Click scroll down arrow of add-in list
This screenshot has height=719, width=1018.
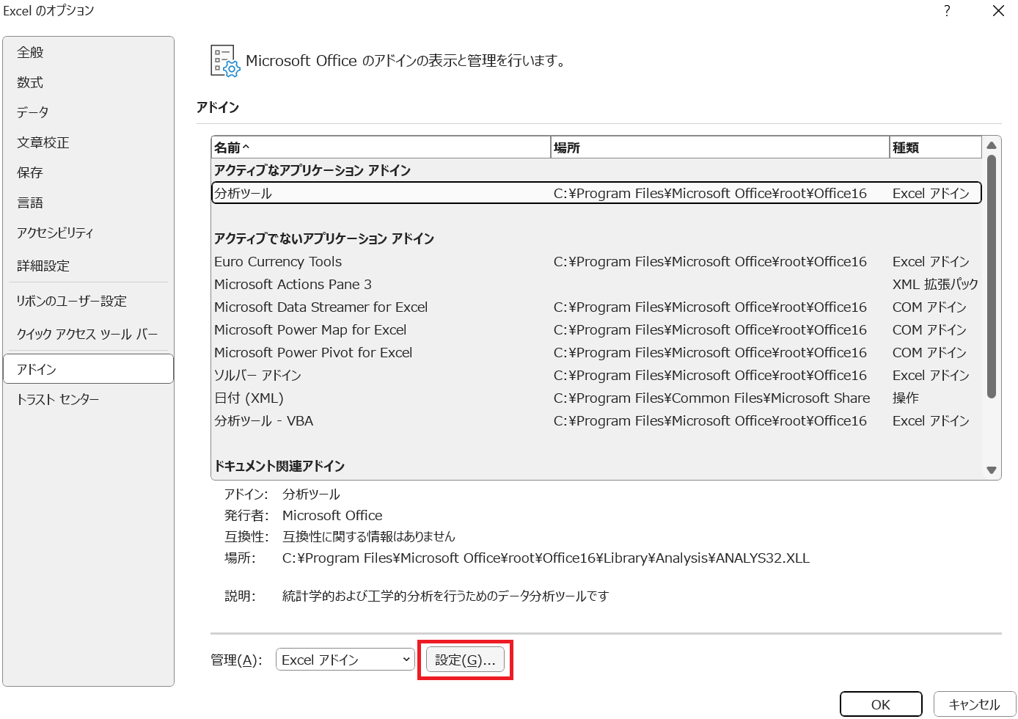[x=992, y=470]
